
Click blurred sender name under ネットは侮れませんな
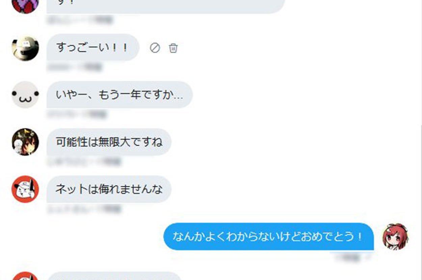coord(84,209)
